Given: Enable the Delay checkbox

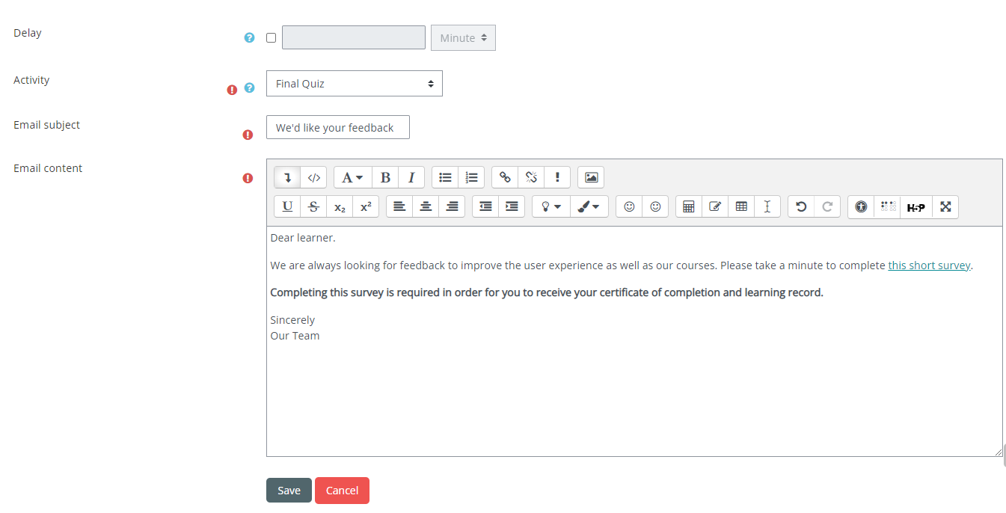Looking at the screenshot, I should pos(271,38).
